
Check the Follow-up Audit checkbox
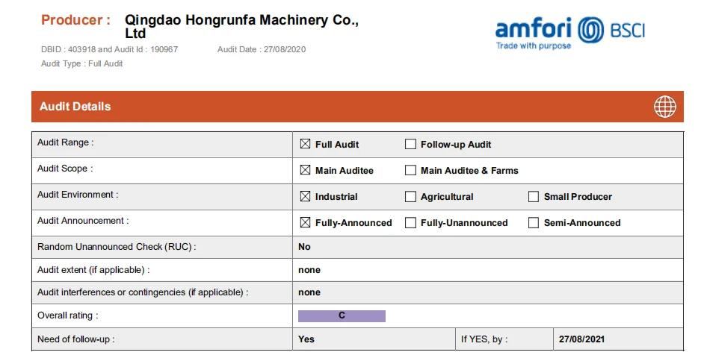coord(410,144)
